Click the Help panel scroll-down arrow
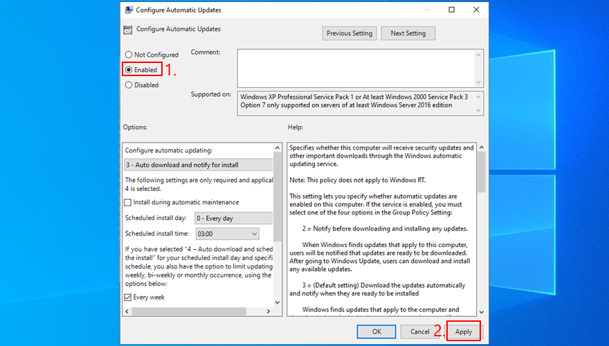The width and height of the screenshot is (609, 346). 480,311
